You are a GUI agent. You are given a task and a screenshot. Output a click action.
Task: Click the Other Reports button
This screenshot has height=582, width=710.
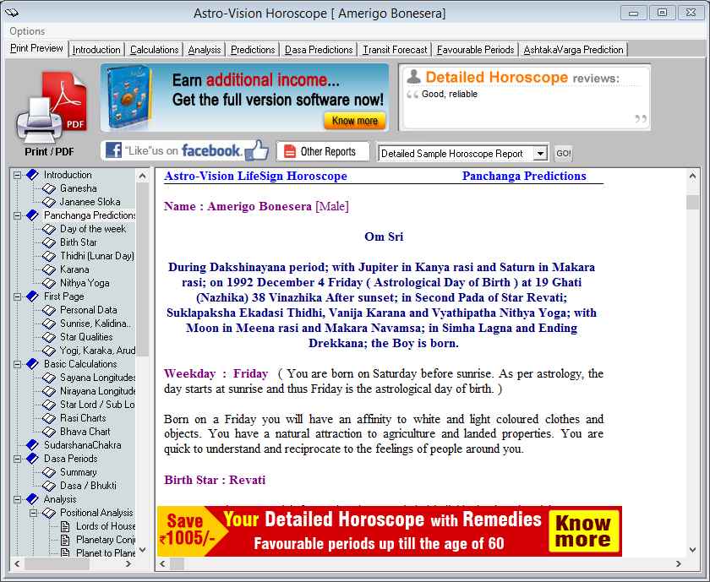point(322,151)
